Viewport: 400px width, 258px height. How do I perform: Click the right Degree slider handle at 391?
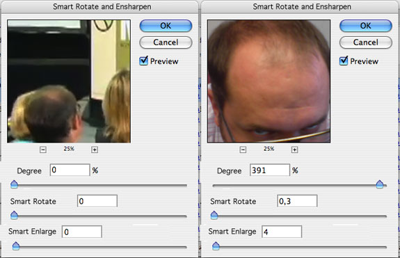pos(380,184)
